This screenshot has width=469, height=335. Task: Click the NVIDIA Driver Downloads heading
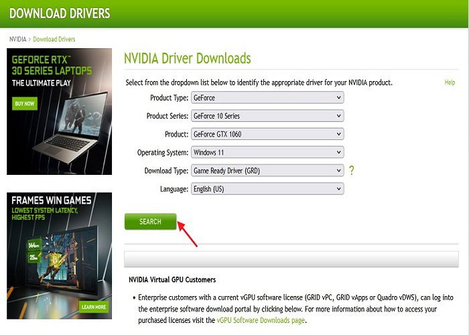click(x=187, y=58)
